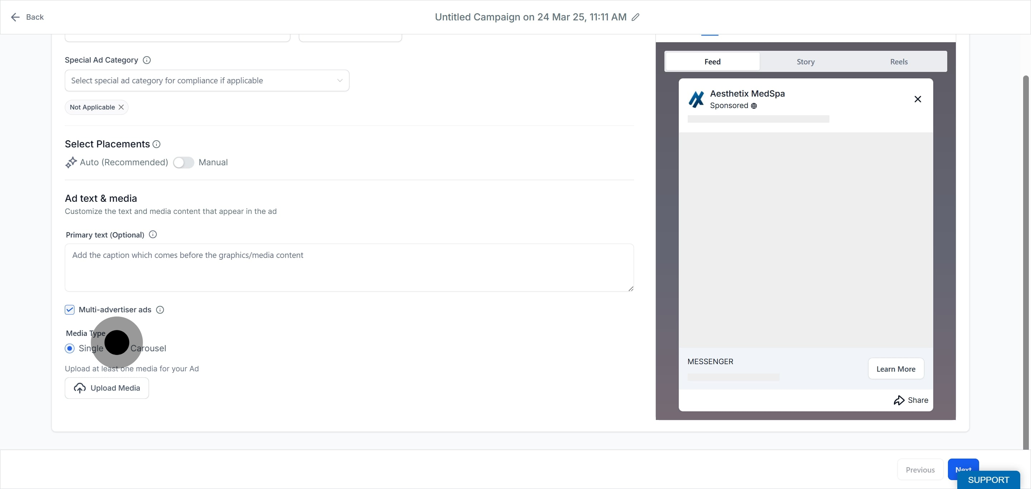
Task: Click the Aesthetix MedSpa logo icon
Action: click(x=696, y=99)
